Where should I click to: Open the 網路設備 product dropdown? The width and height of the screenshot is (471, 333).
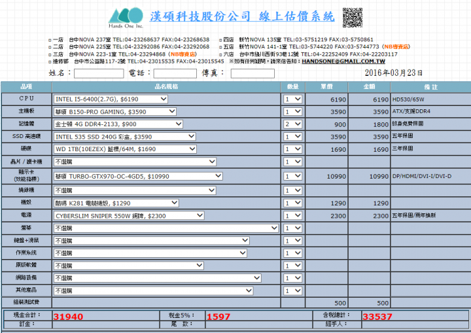tap(158, 278)
